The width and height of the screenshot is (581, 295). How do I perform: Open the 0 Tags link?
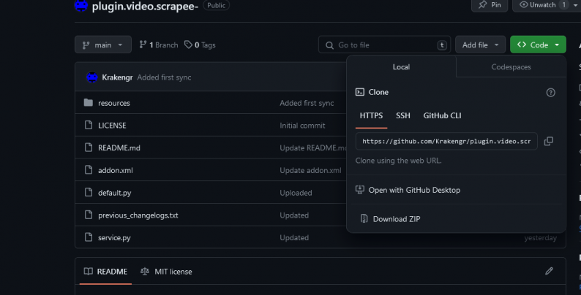pyautogui.click(x=200, y=45)
